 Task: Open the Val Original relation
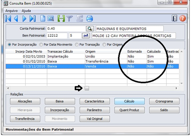pyautogui.click(x=95, y=119)
